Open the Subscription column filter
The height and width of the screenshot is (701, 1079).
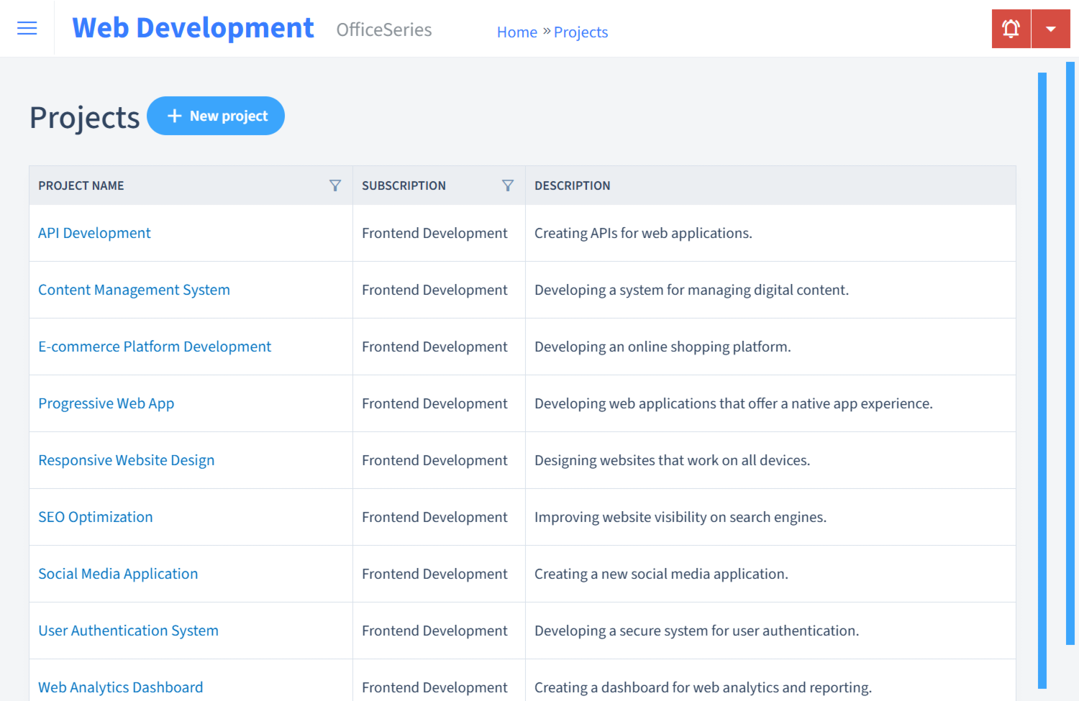(508, 185)
